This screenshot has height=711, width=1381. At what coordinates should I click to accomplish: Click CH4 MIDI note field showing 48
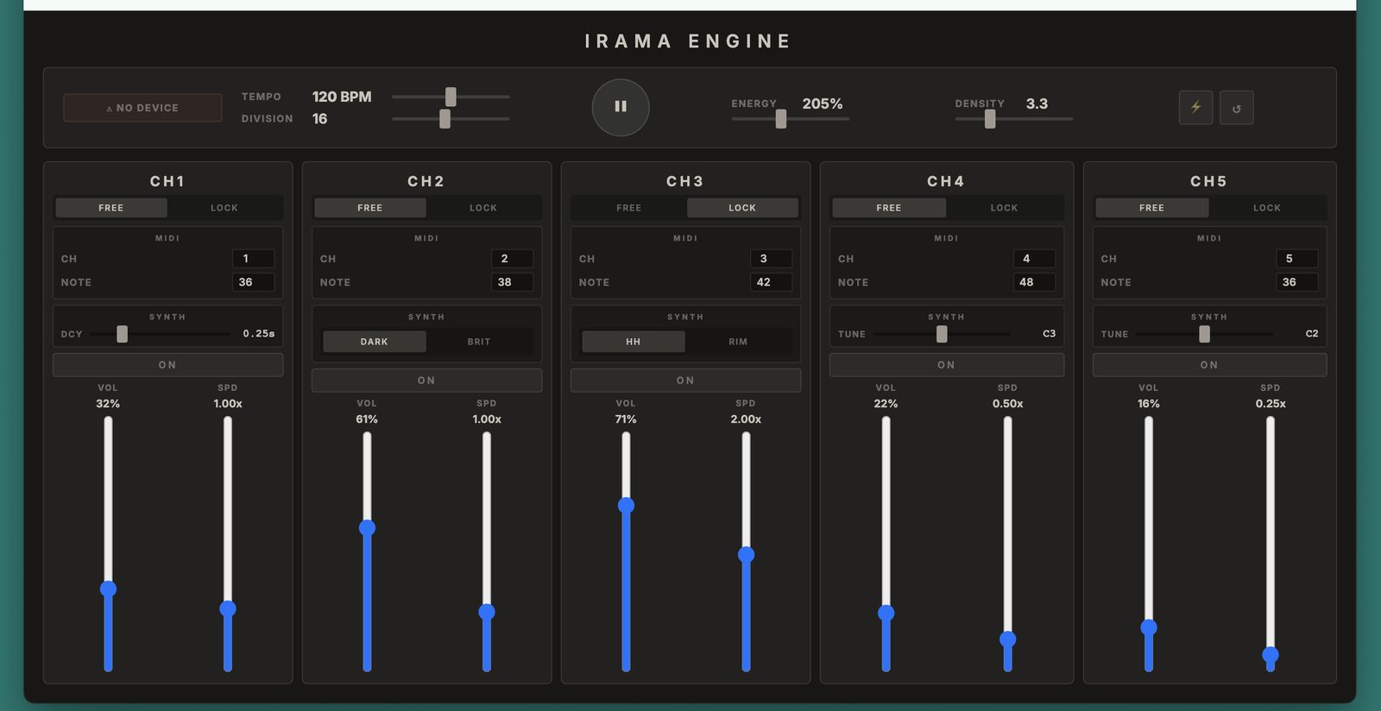[x=1034, y=282]
